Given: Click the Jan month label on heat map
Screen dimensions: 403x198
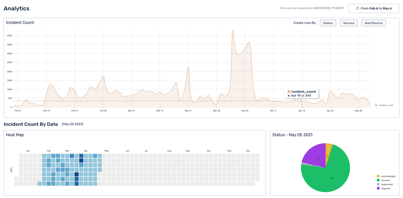Looking at the screenshot, I should [28, 151].
